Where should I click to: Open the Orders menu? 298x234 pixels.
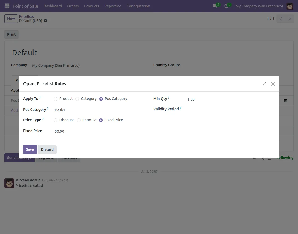73,6
